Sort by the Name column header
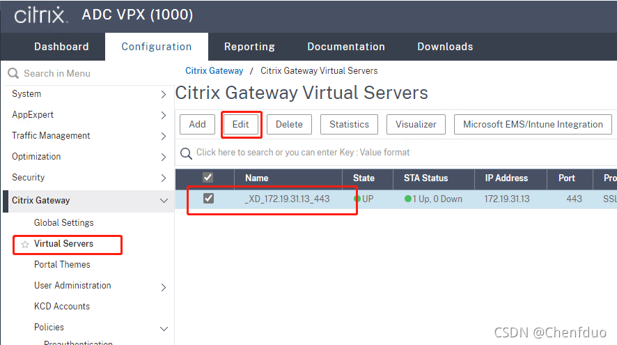Image resolution: width=617 pixels, height=345 pixels. (x=256, y=178)
